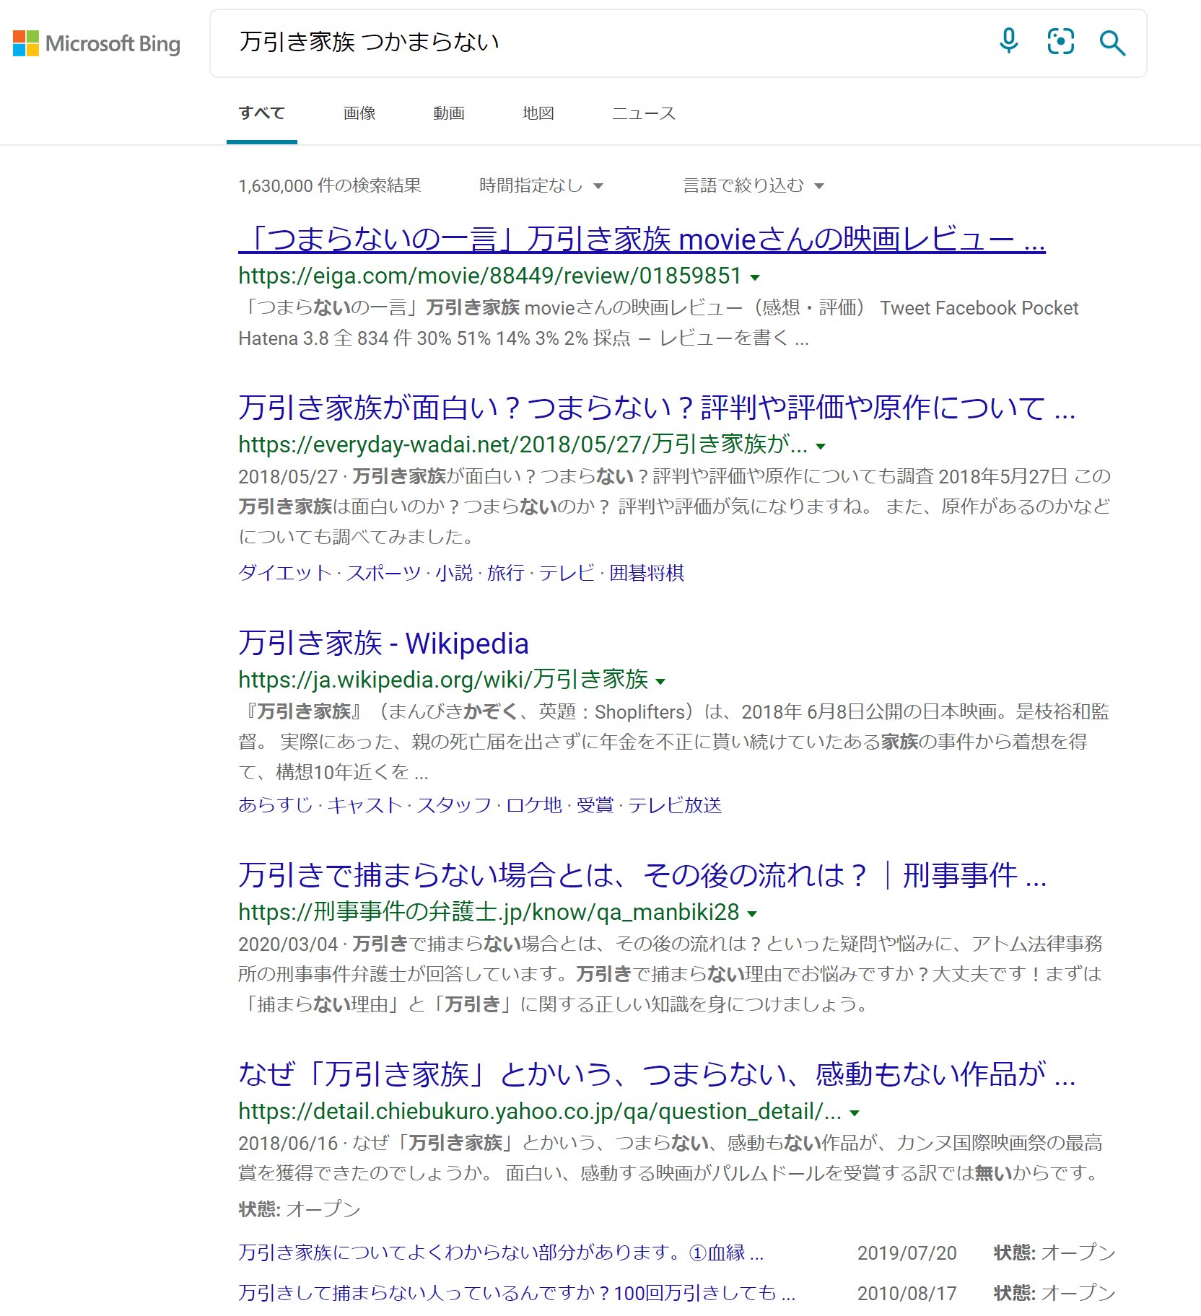Open the スポーツ sitelink
This screenshot has height=1316, width=1201.
tap(384, 573)
